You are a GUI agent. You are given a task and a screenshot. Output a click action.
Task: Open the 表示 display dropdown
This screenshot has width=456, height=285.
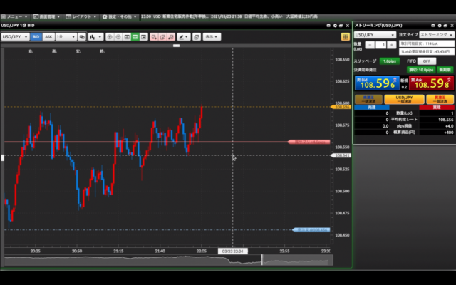click(x=212, y=37)
